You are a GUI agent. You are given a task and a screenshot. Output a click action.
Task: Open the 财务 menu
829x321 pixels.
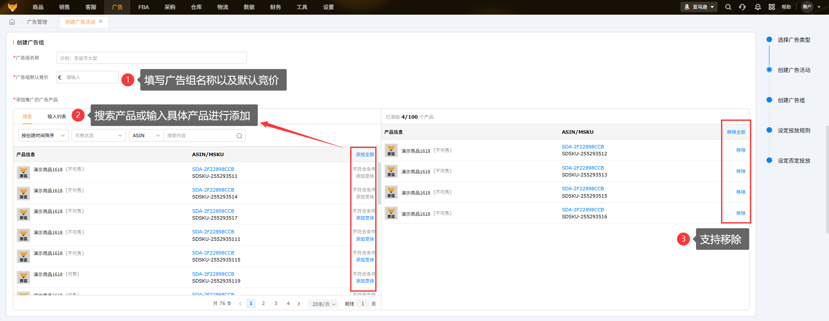point(275,7)
